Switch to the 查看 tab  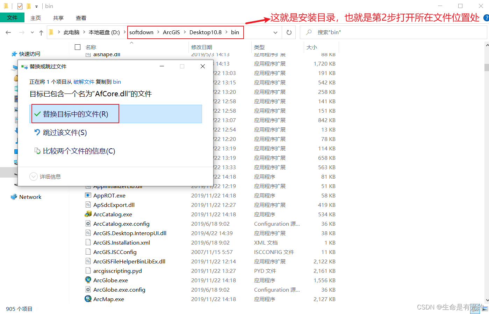81,18
